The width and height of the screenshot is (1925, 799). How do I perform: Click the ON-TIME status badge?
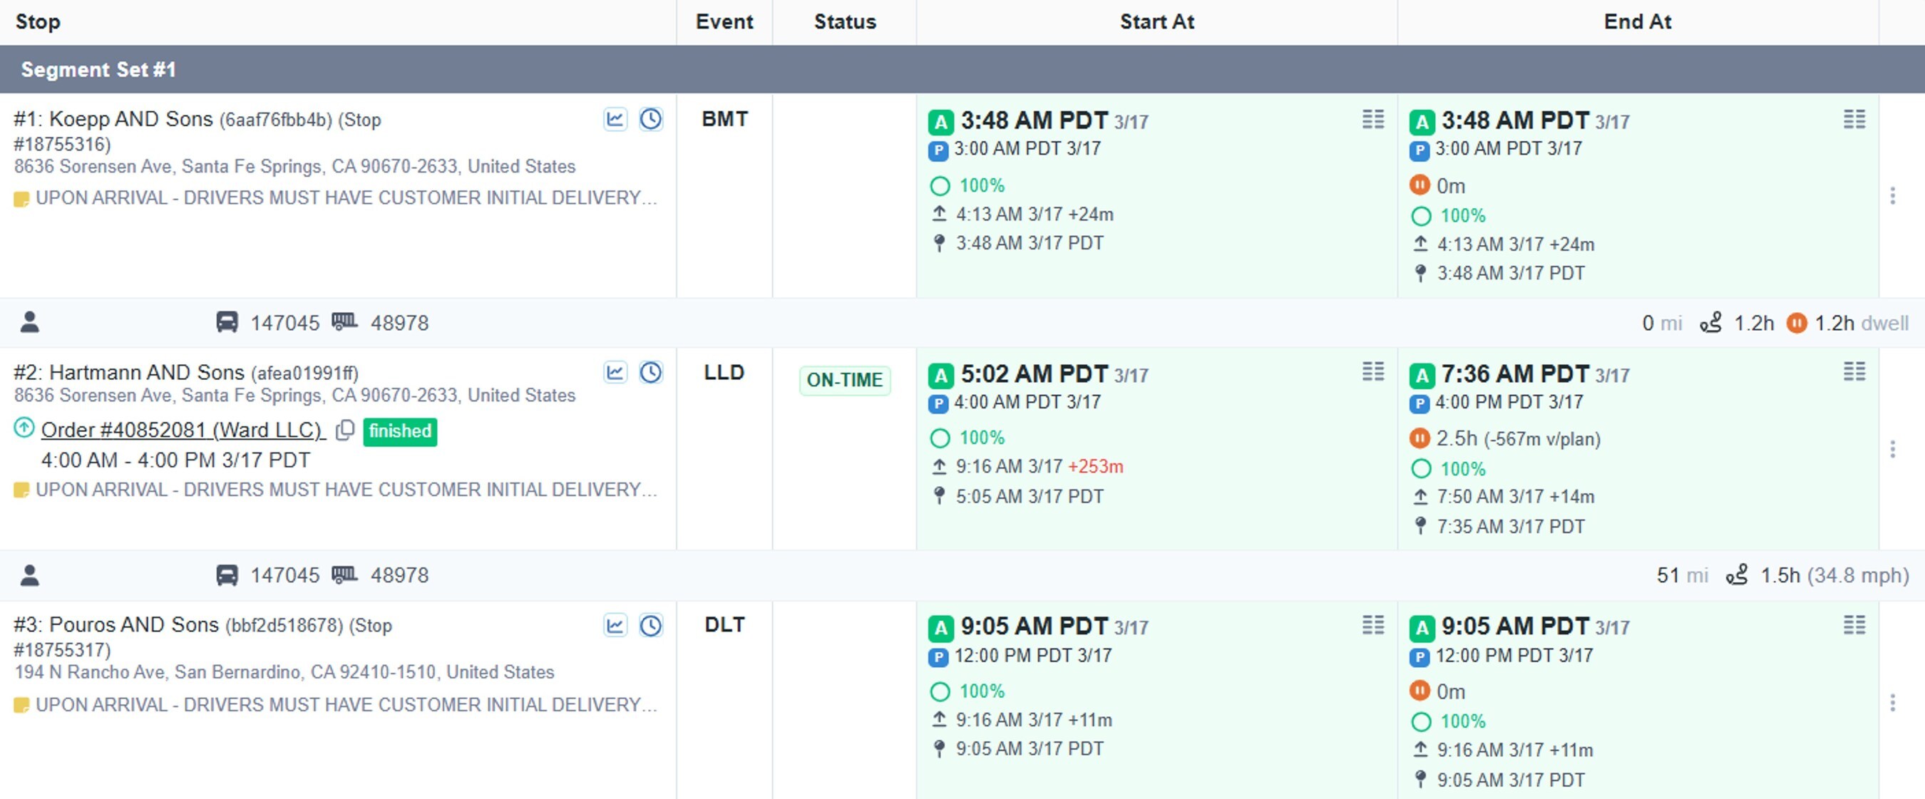click(x=844, y=380)
